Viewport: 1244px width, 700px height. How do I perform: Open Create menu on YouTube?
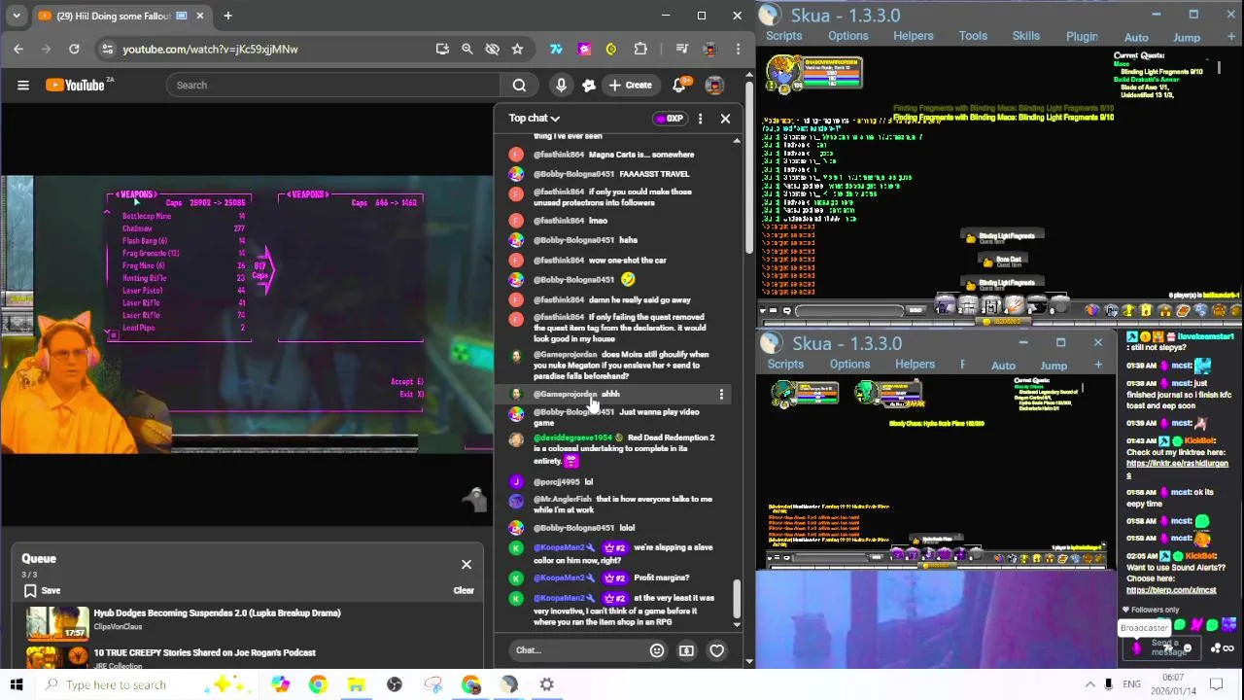coord(630,86)
